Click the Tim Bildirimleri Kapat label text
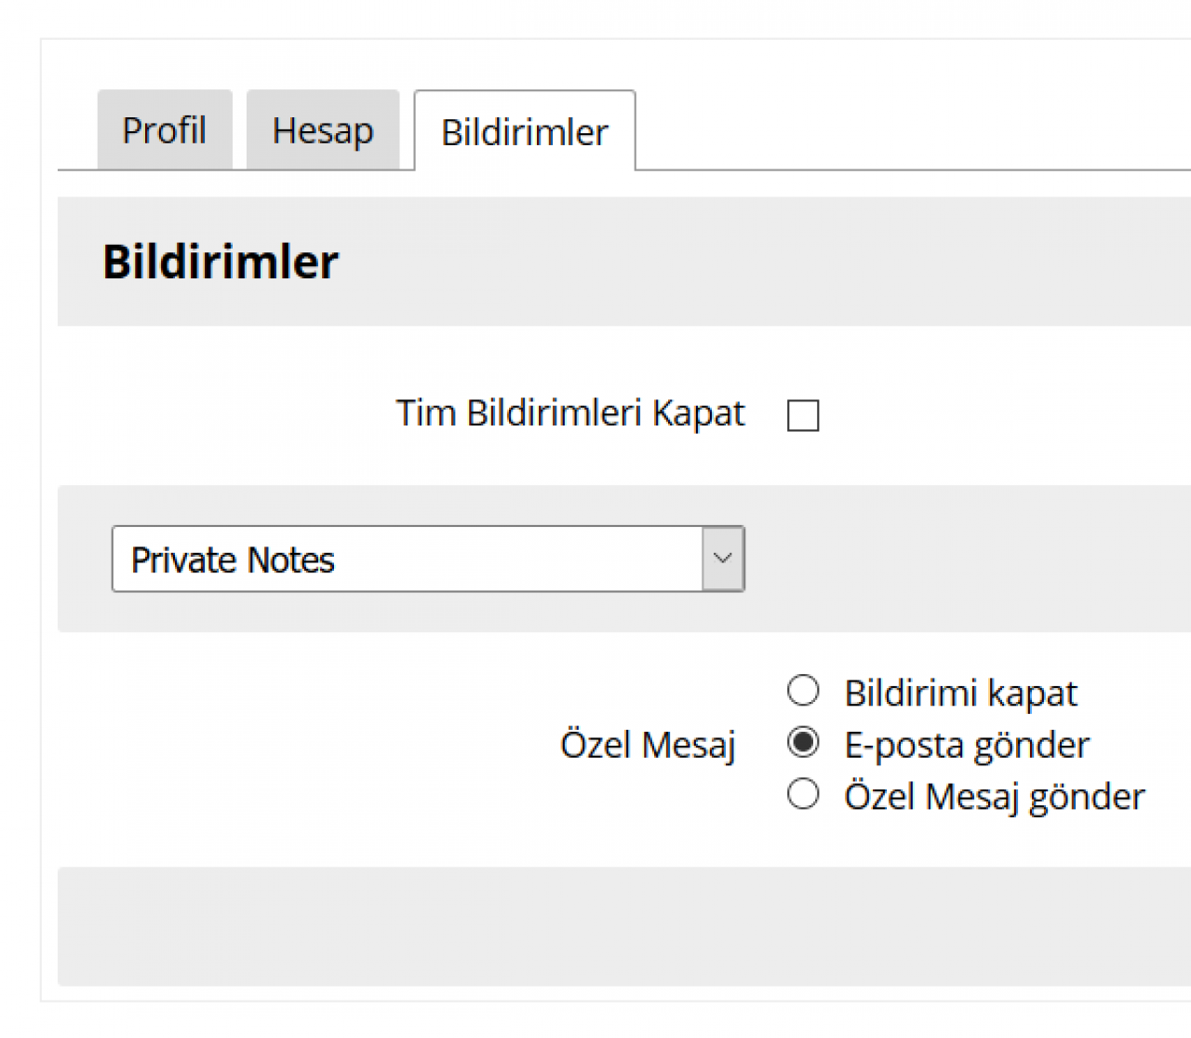Image resolution: width=1191 pixels, height=1038 pixels. click(x=569, y=413)
